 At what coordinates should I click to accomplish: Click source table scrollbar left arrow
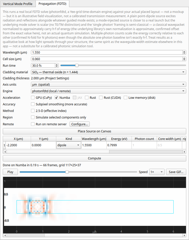(5, 152)
